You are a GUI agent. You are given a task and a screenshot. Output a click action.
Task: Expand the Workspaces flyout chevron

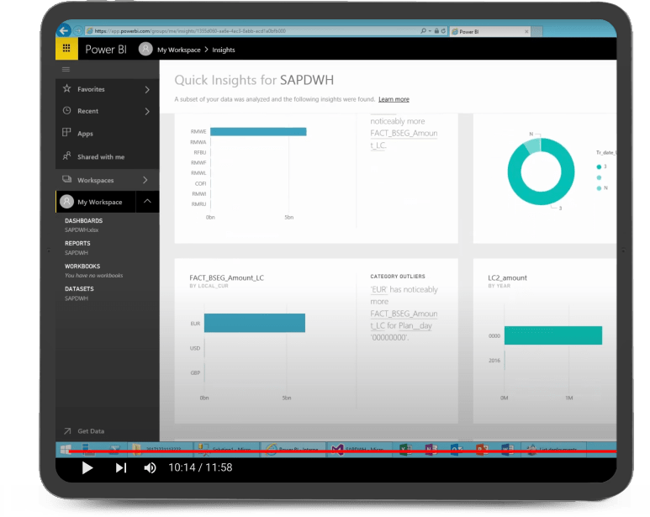[145, 180]
